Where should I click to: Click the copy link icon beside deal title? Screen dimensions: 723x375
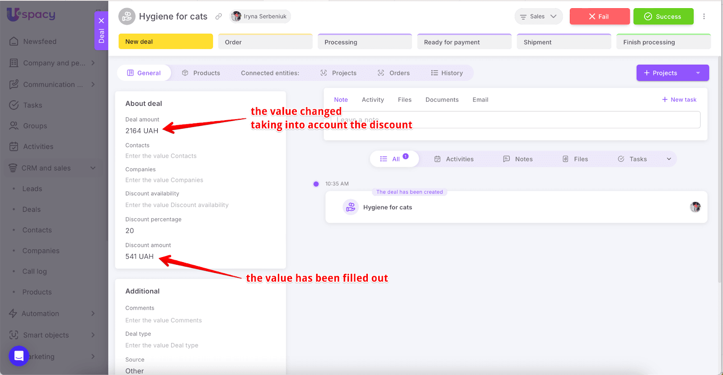click(219, 17)
